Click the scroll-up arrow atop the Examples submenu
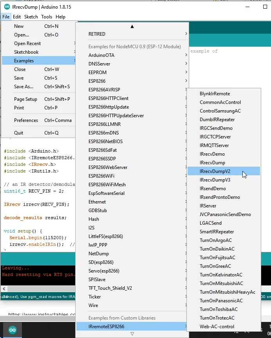The image size is (271, 338). (x=132, y=27)
